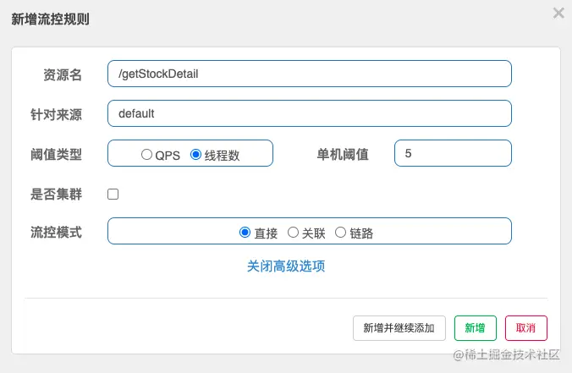
Task: Click the 资源名 label
Action: (x=63, y=74)
